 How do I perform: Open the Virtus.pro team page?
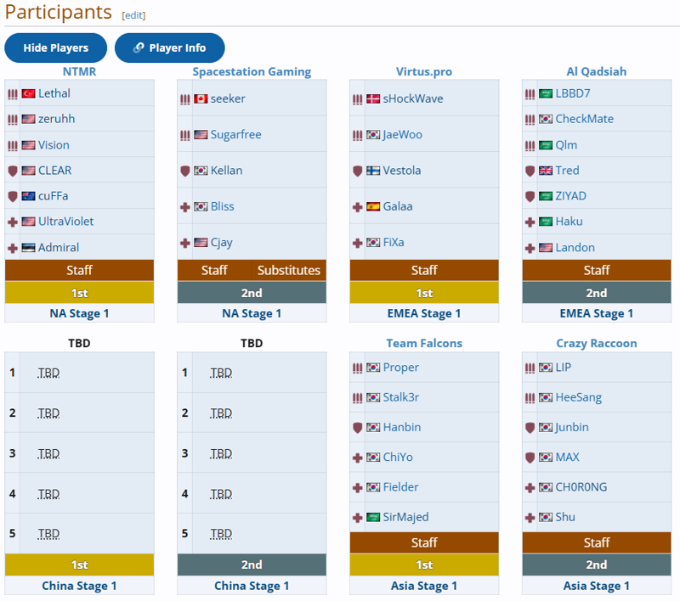pyautogui.click(x=424, y=71)
